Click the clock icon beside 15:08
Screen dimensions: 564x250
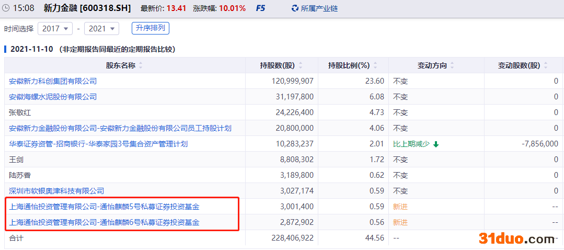pos(6,8)
